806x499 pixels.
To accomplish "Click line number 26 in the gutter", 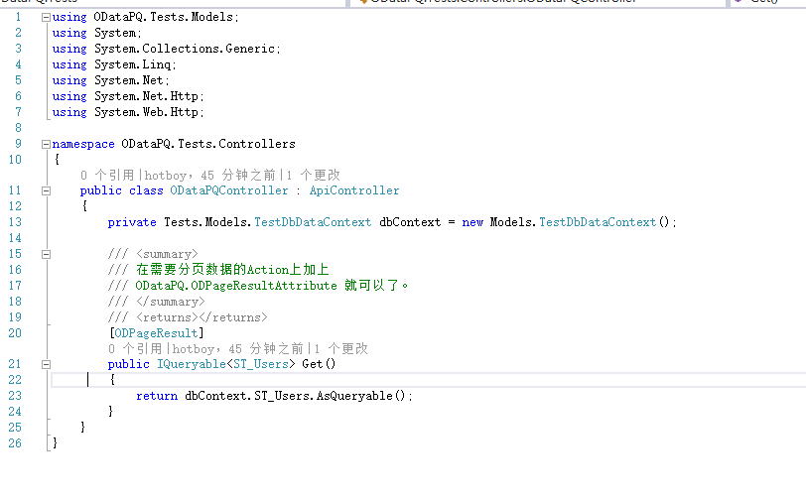I will tap(15, 443).
